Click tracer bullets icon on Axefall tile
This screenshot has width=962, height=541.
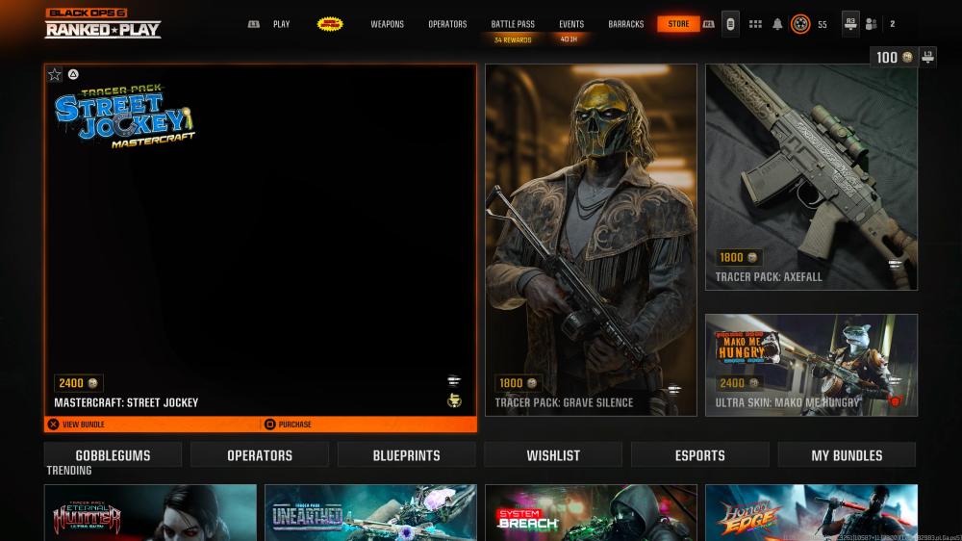click(895, 264)
